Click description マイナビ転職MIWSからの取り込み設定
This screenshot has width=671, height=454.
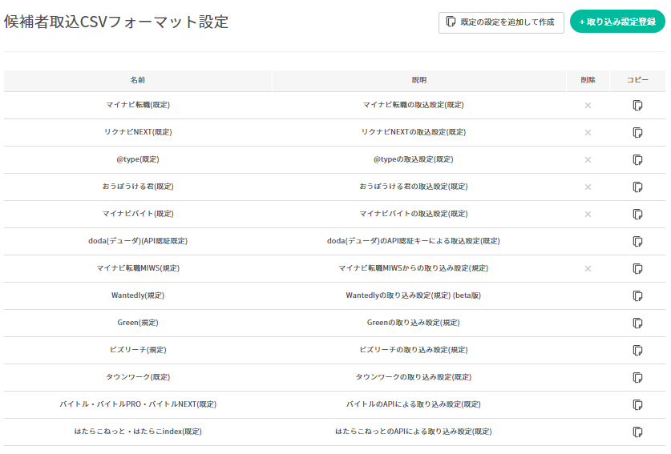[414, 268]
